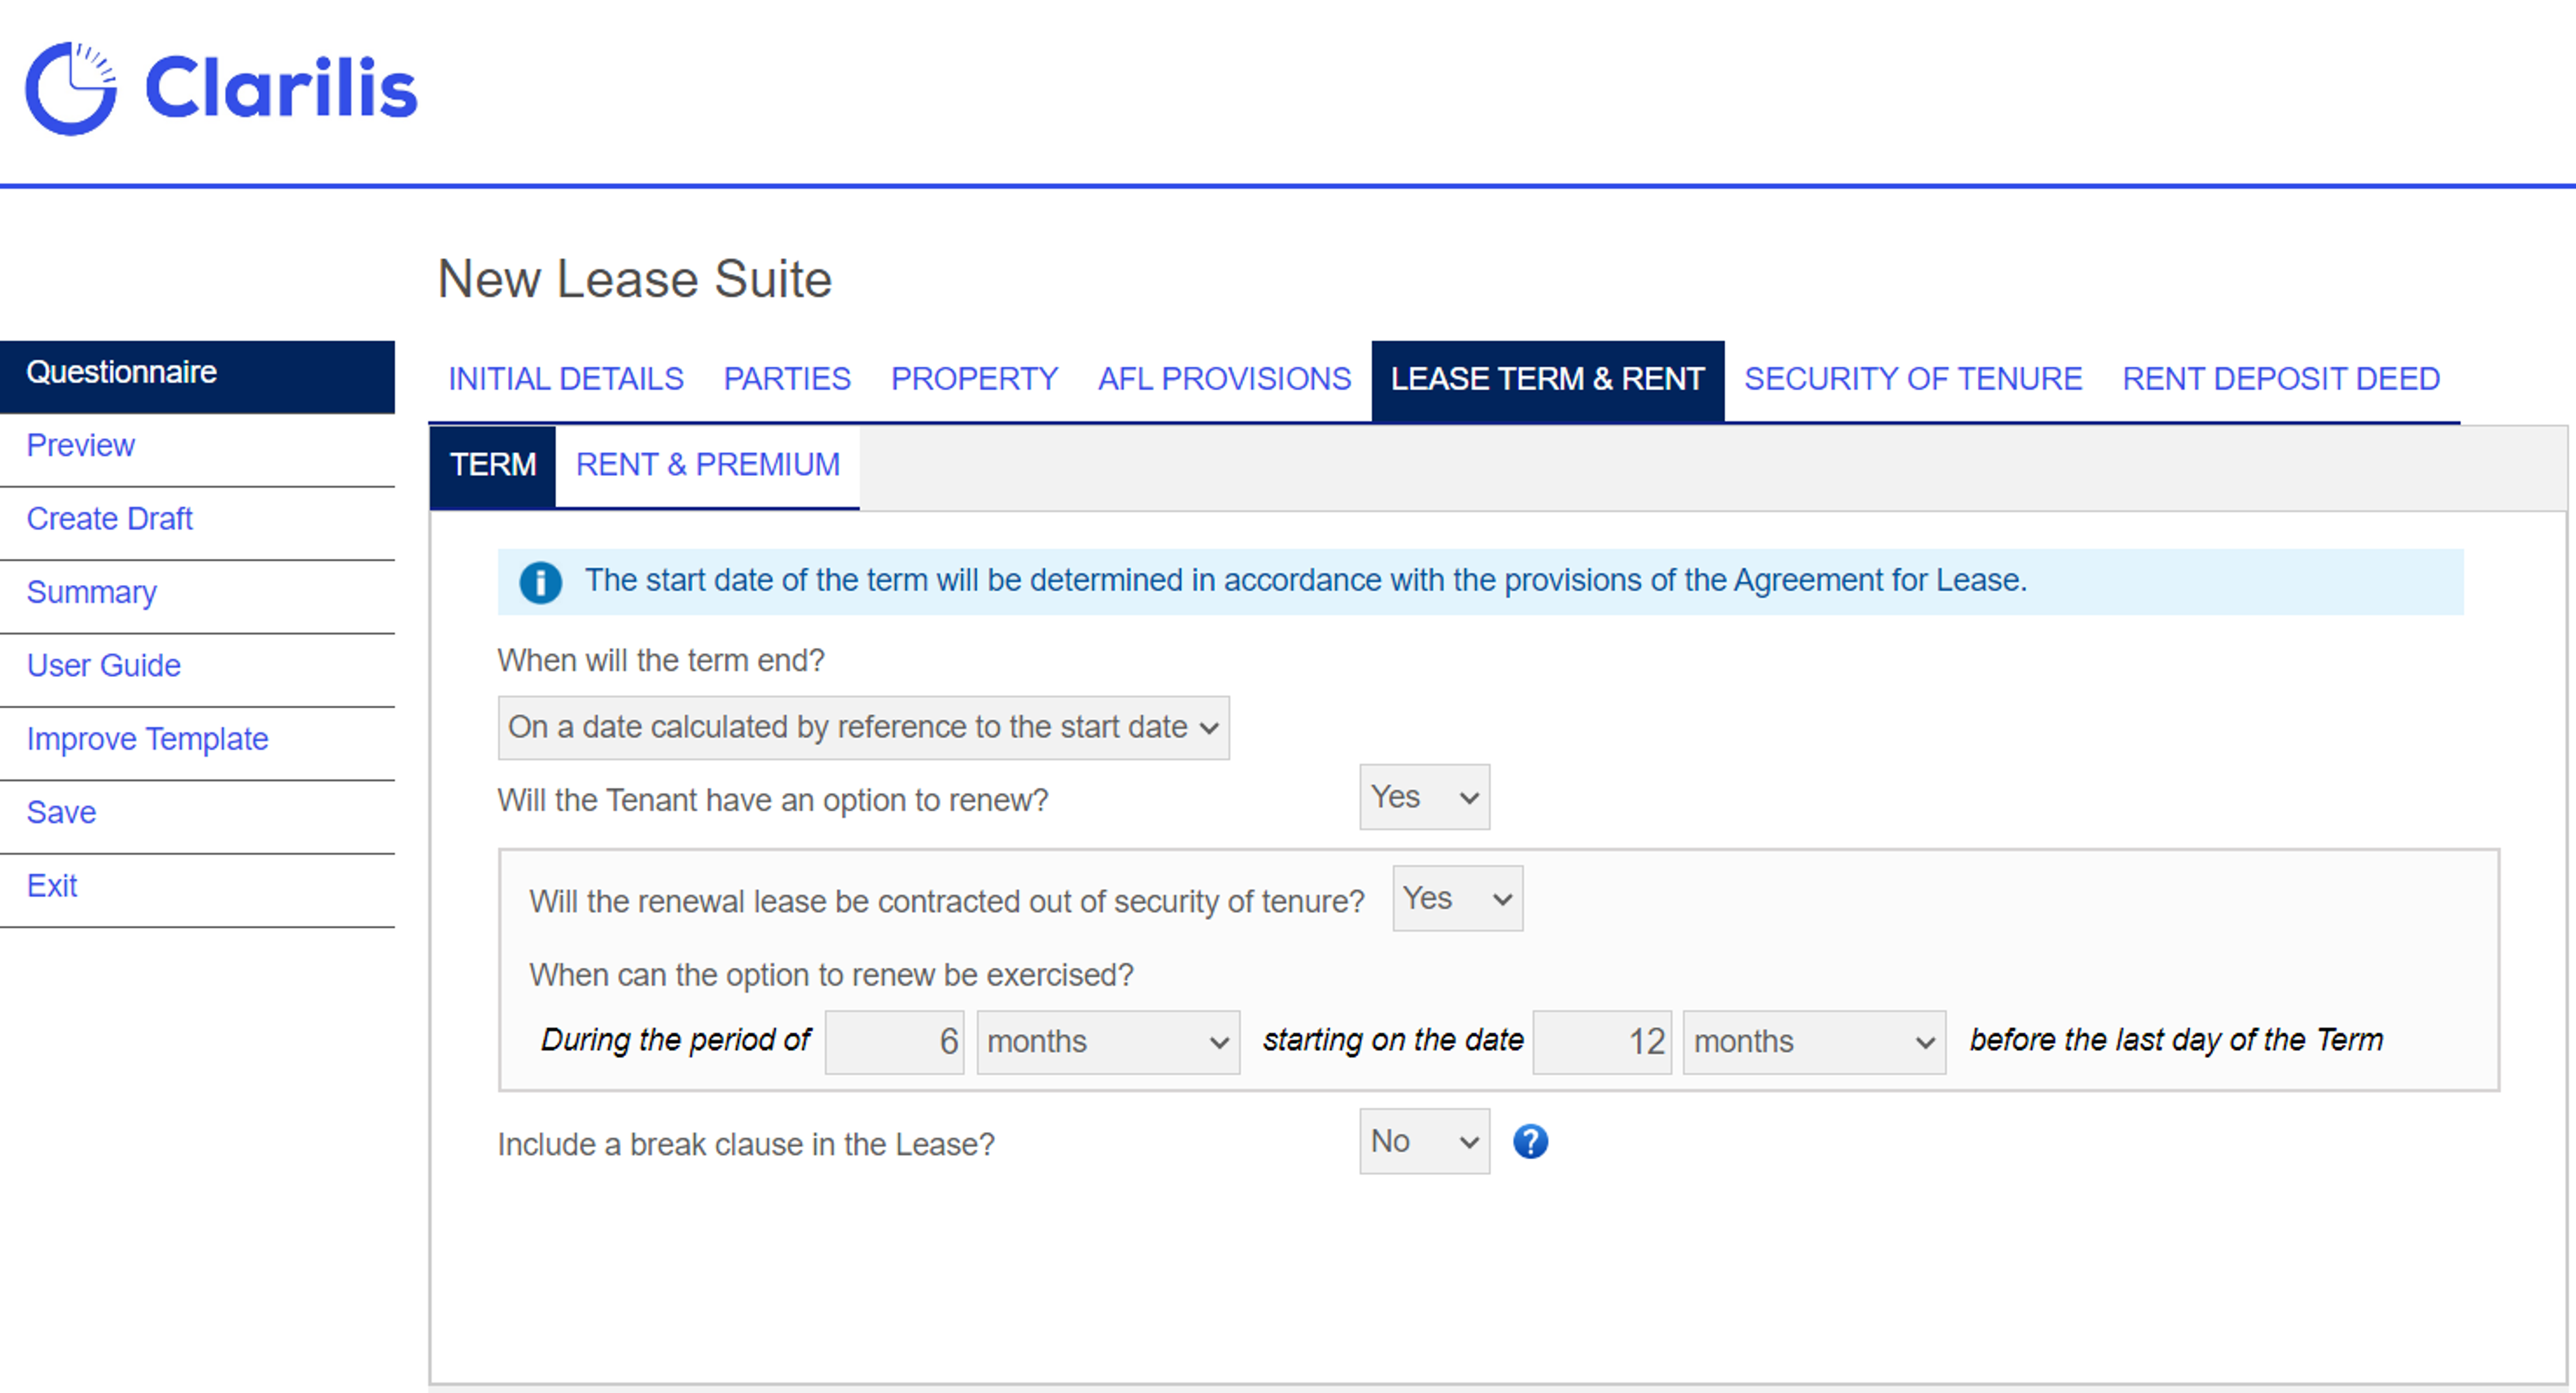Change the option to renew Yes dropdown
This screenshot has height=1393, width=2576.
click(1424, 797)
